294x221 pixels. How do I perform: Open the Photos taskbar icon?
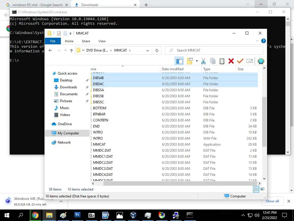point(119,215)
